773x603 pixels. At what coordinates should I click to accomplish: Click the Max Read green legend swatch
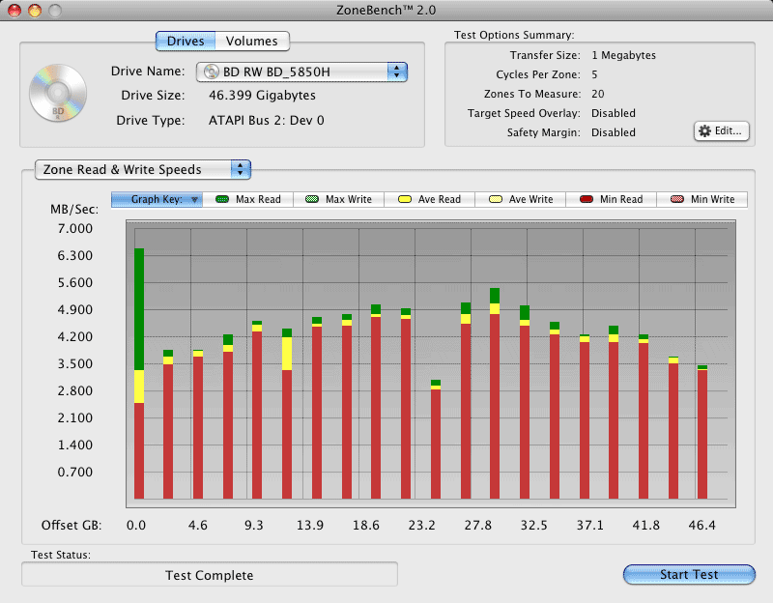(x=221, y=199)
